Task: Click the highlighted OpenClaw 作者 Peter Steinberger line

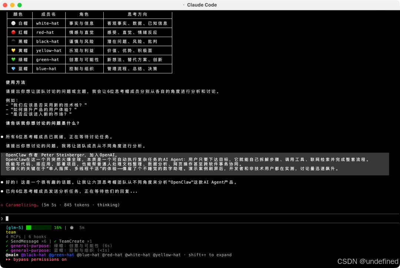Action: pos(61,155)
